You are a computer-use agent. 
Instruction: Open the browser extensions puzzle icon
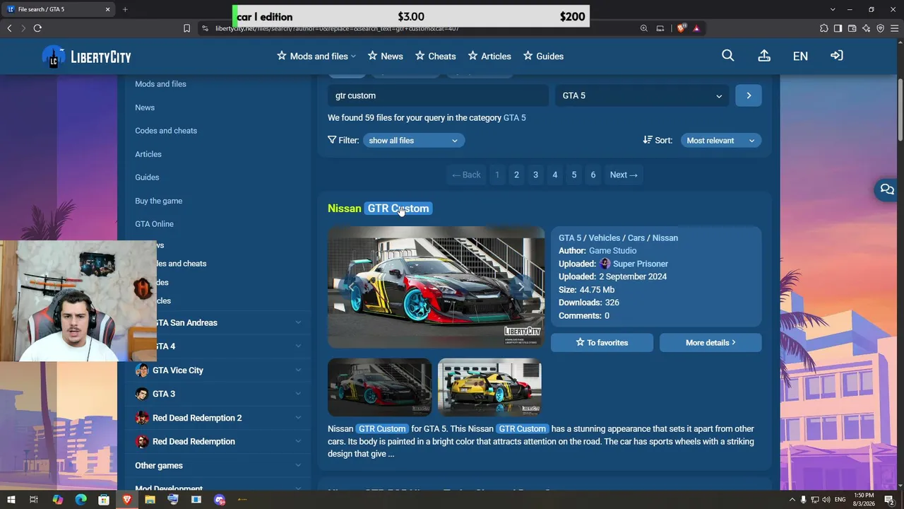pyautogui.click(x=823, y=28)
